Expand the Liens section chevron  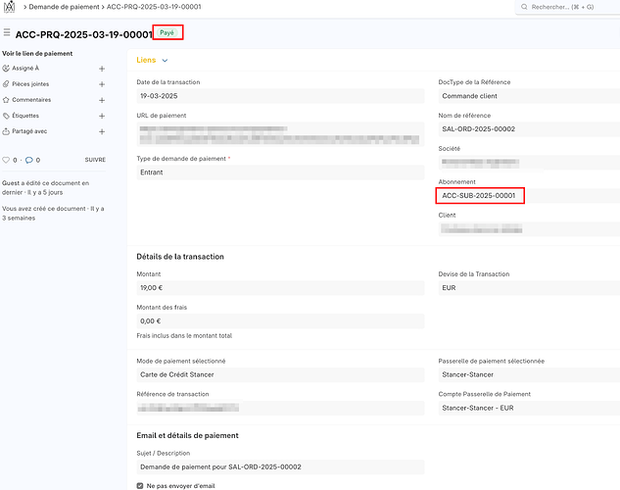pos(165,61)
